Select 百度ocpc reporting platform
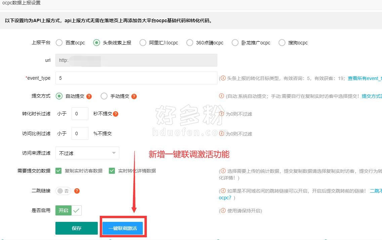The height and width of the screenshot is (240, 382). 59,43
